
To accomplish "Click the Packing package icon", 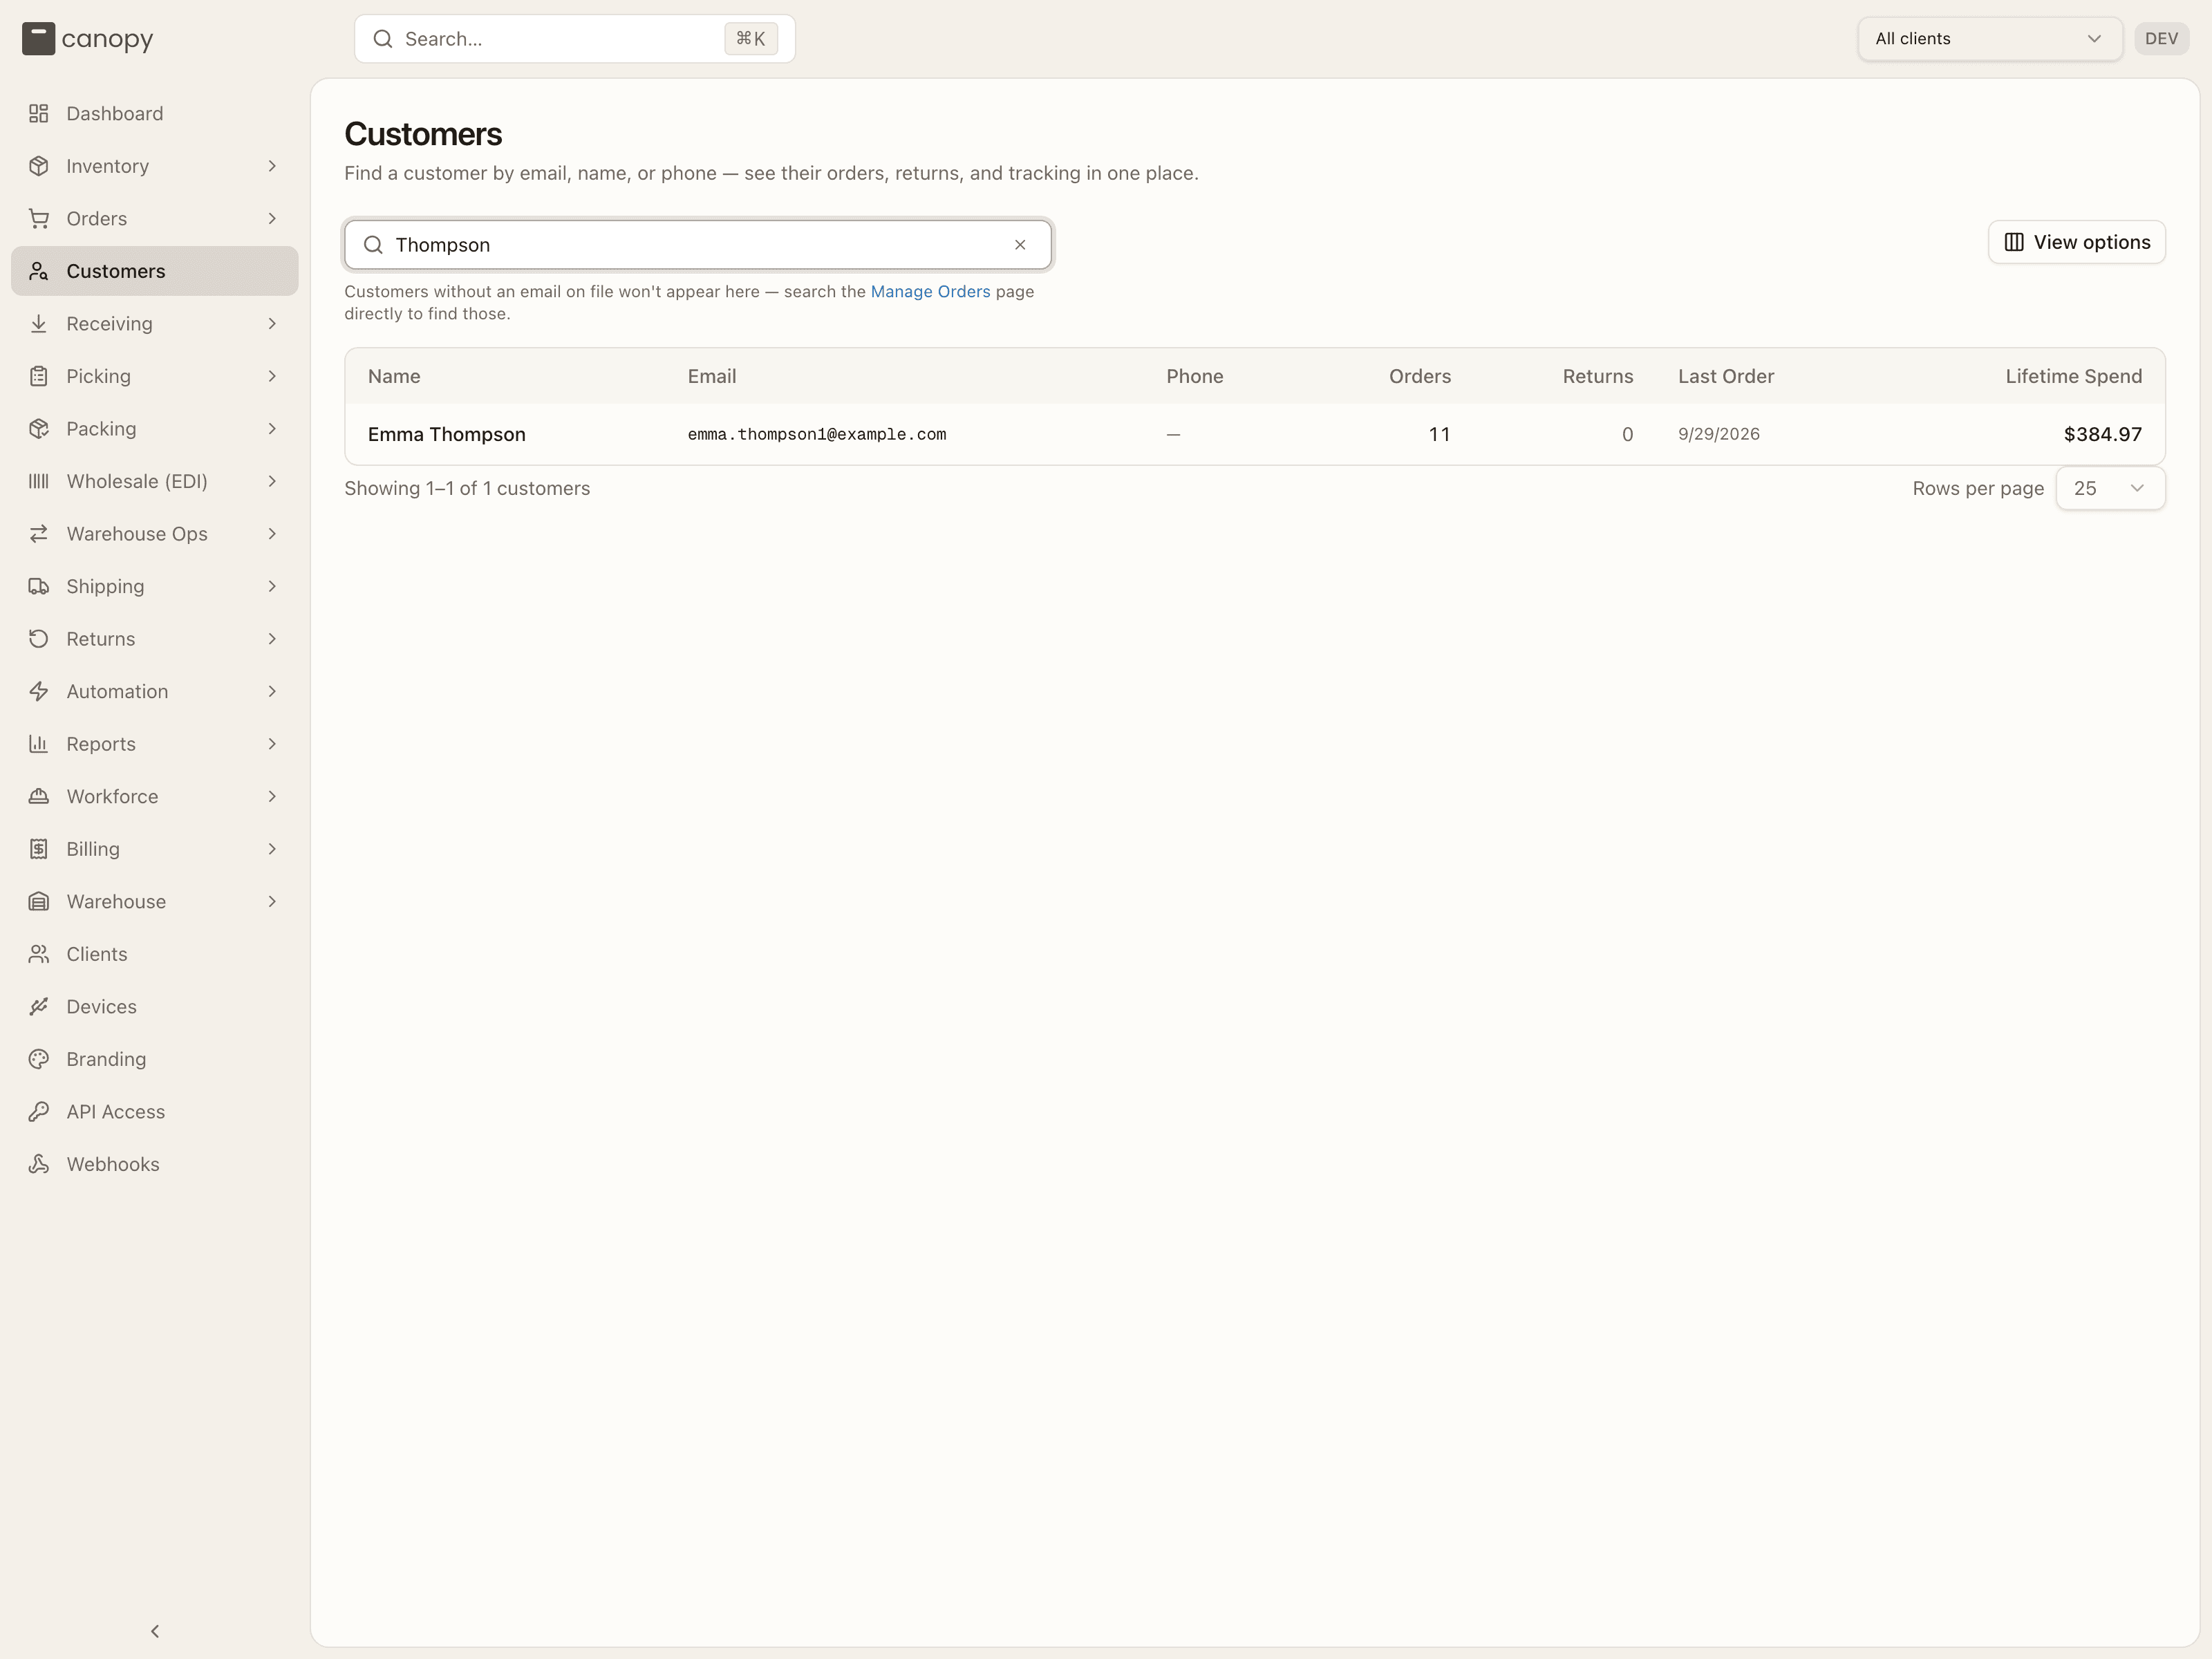I will pyautogui.click(x=39, y=428).
